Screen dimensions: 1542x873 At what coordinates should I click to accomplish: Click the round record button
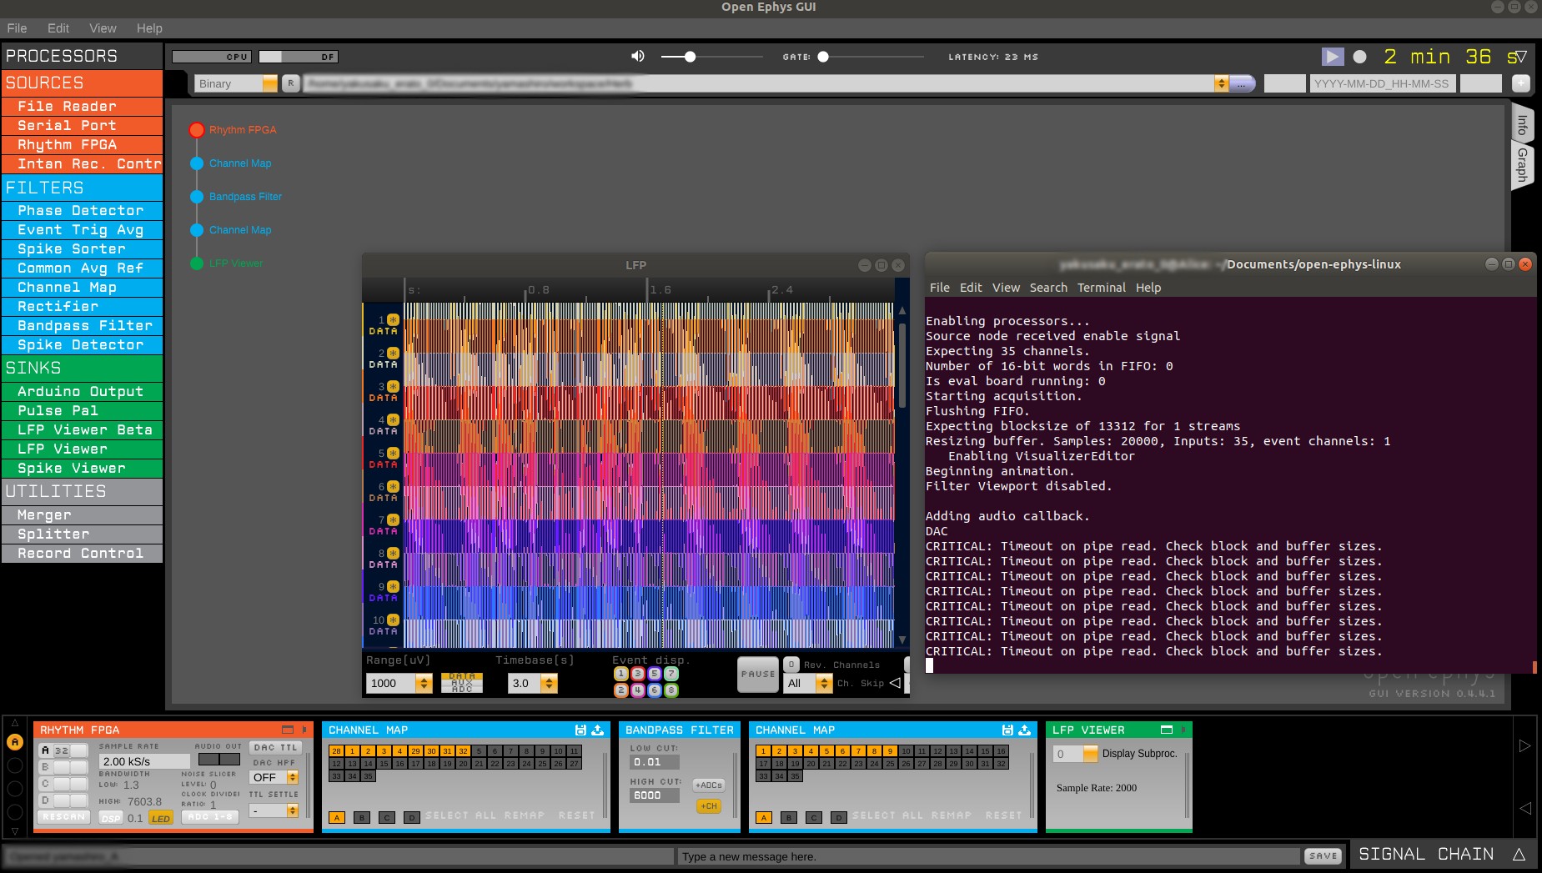click(x=1359, y=57)
